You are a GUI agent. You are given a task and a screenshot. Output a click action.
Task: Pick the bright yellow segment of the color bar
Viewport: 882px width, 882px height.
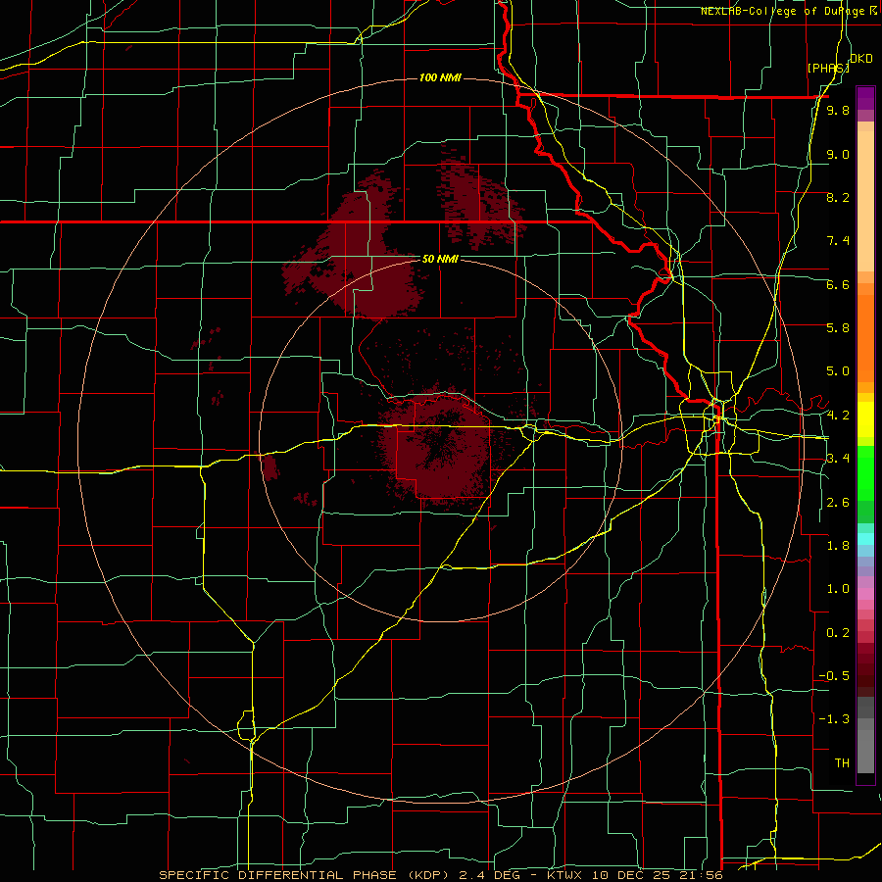tap(865, 419)
